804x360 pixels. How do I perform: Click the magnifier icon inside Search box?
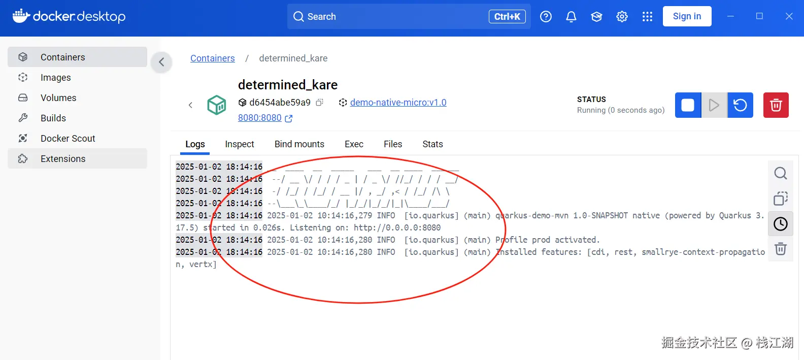298,17
